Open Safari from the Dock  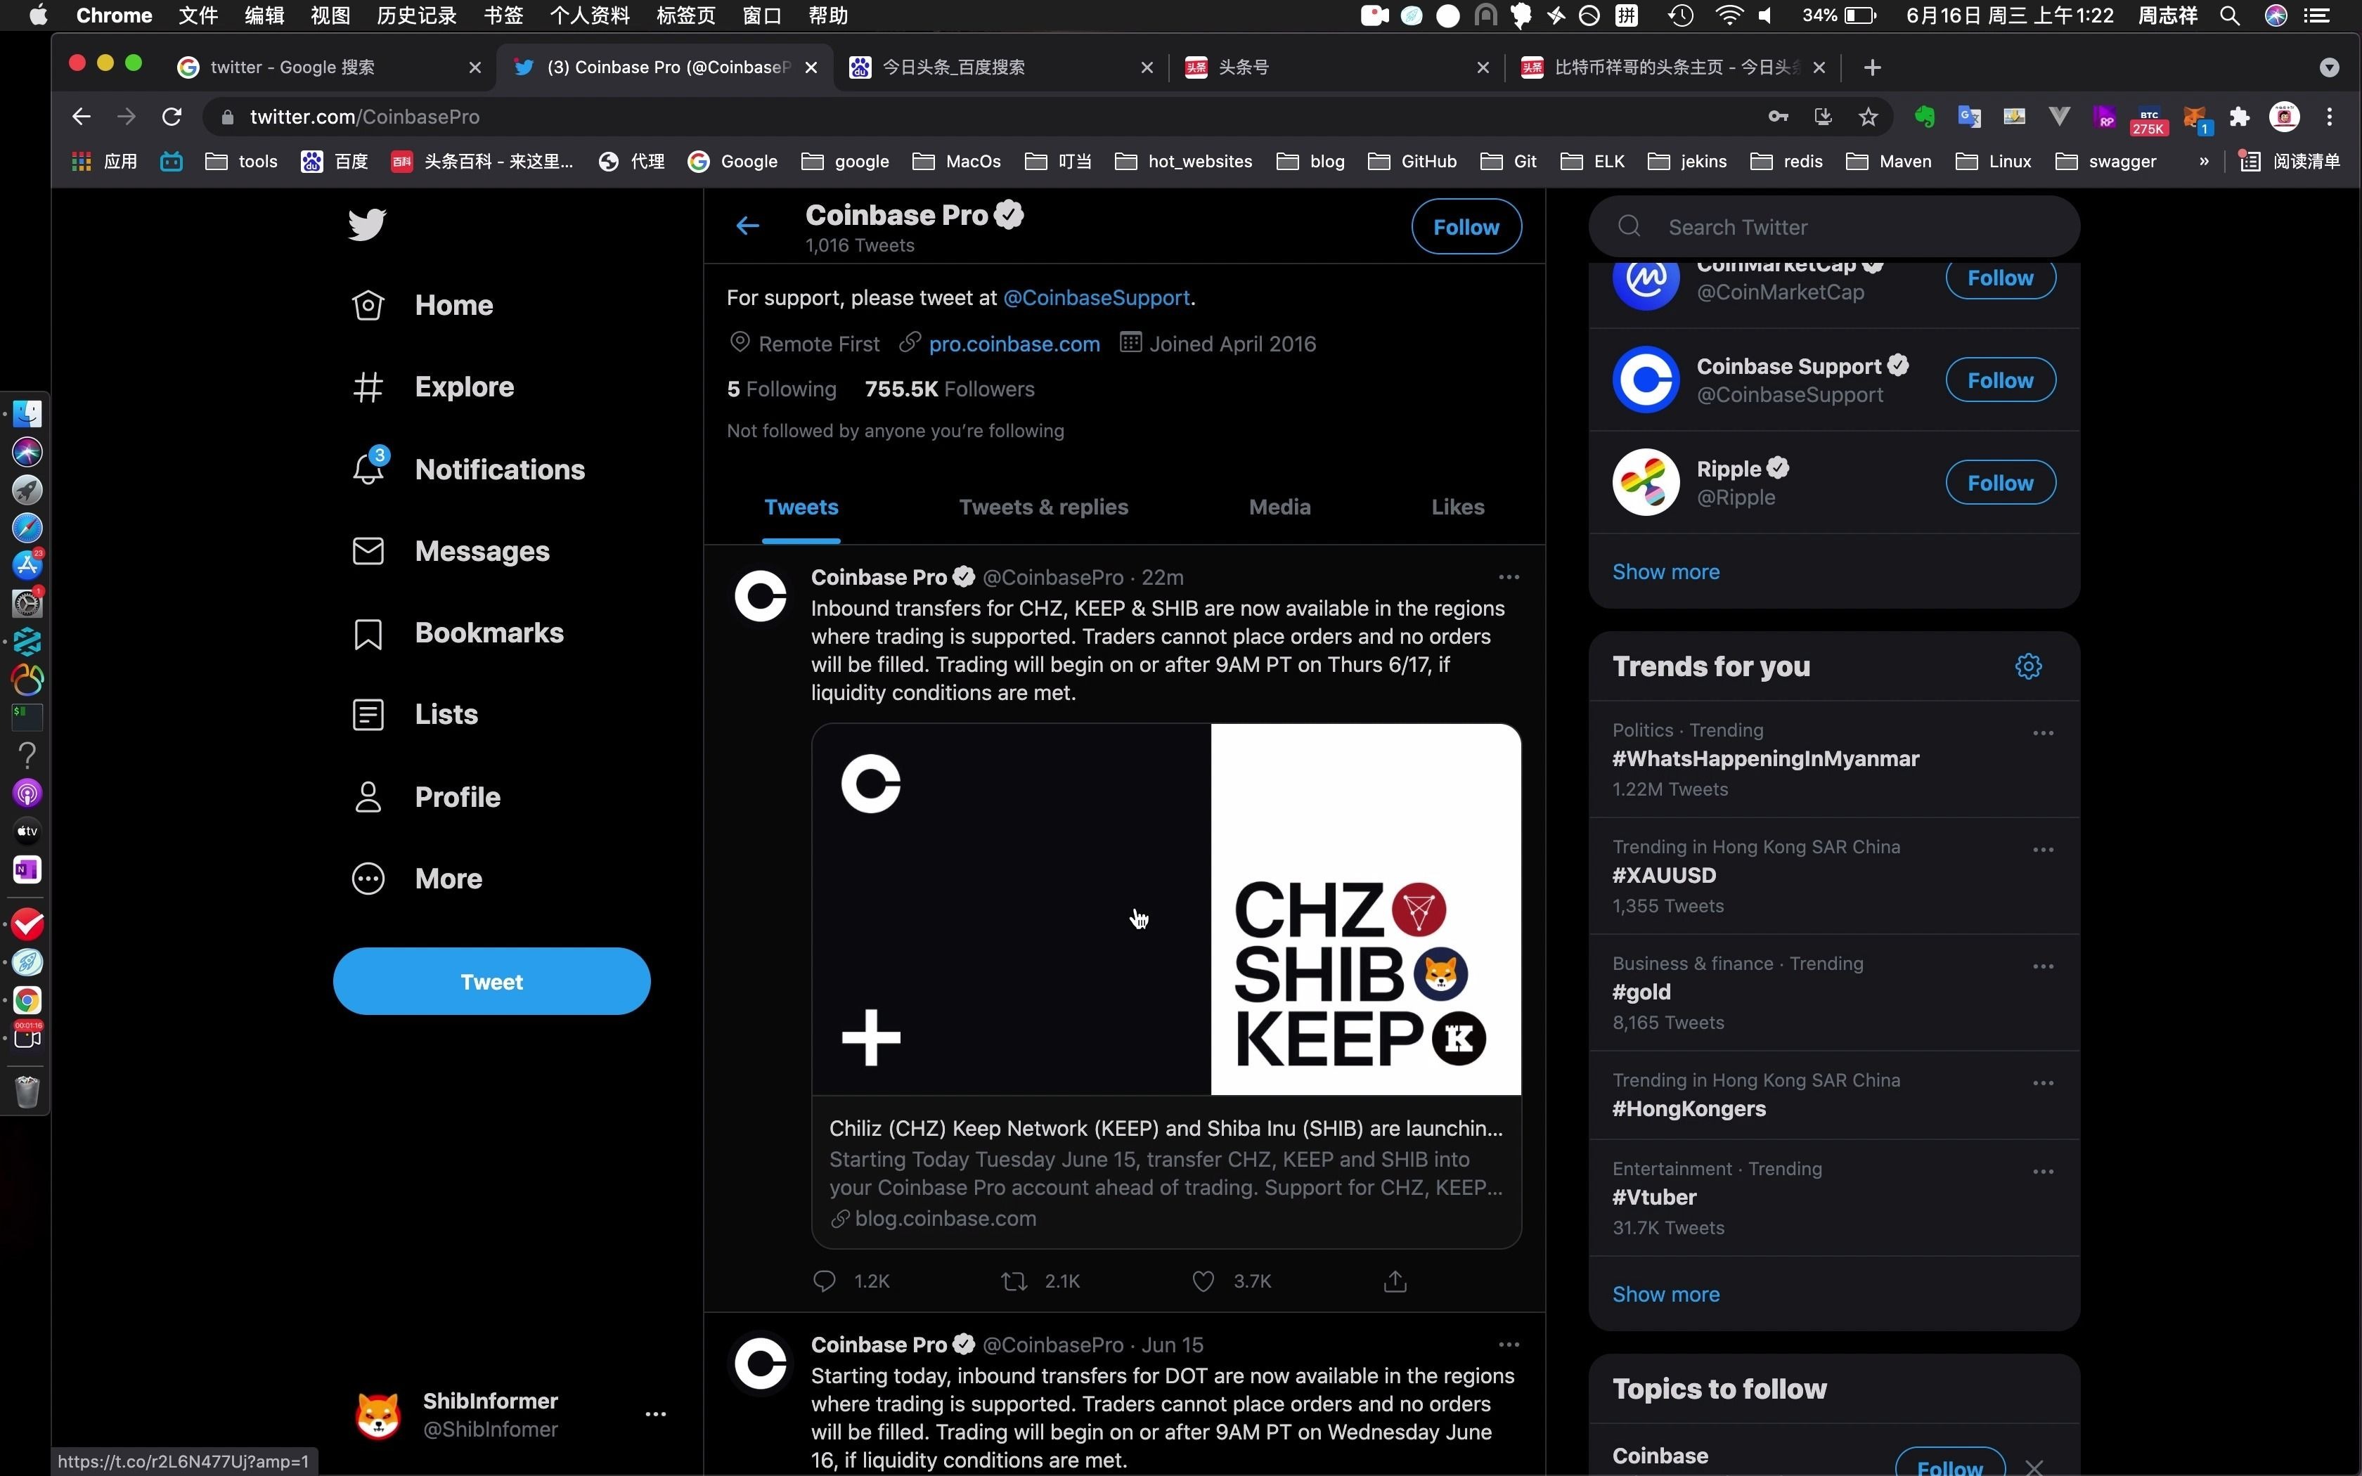pyautogui.click(x=27, y=528)
